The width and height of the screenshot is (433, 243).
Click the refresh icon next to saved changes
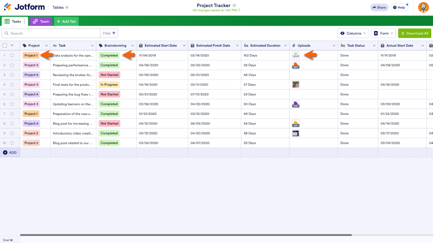pyautogui.click(x=239, y=10)
